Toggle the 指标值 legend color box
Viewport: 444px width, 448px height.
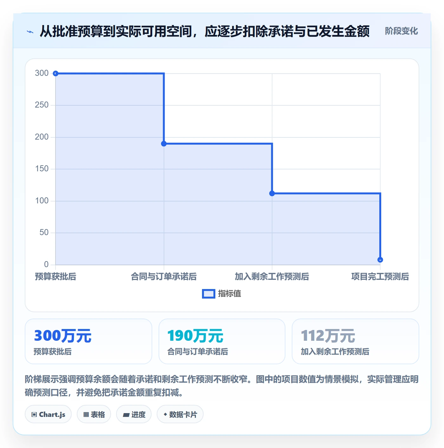209,294
